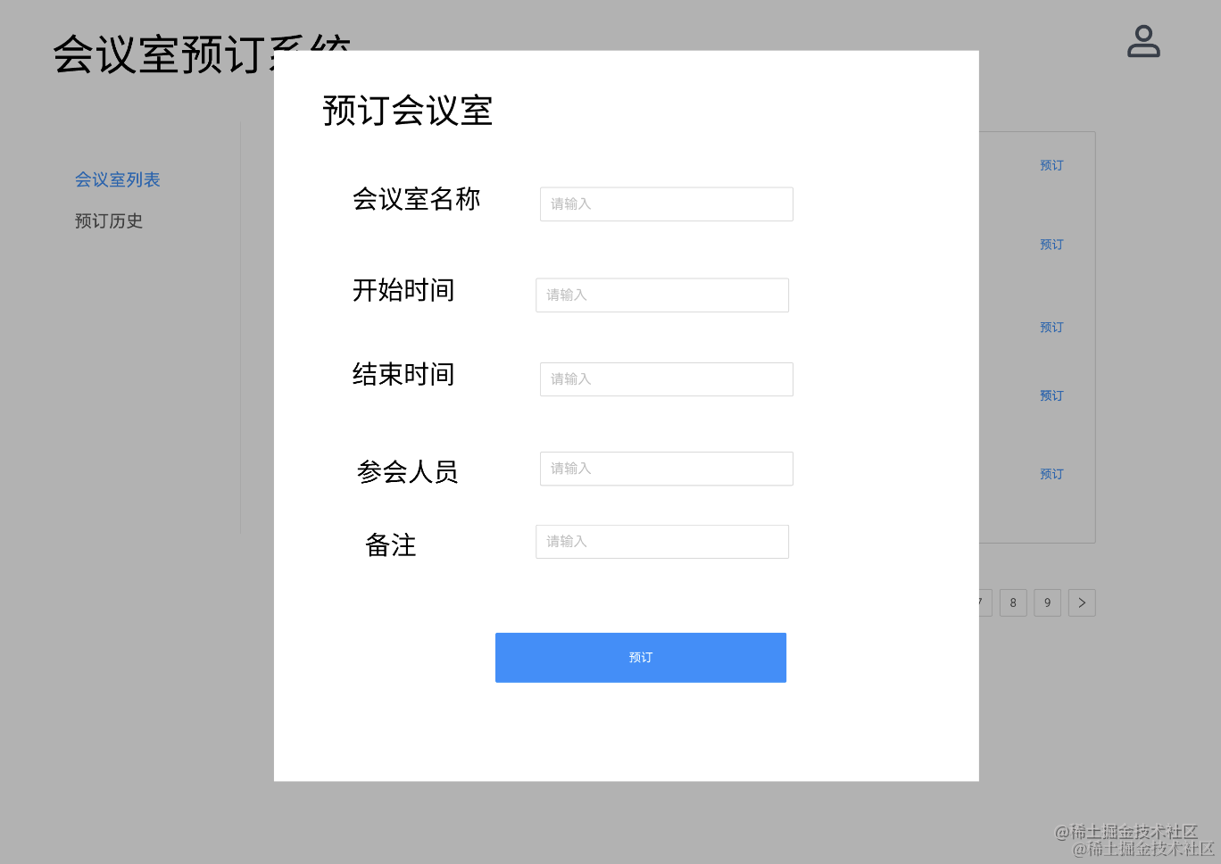Screen dimensions: 1221x864
Task: Open 预订历史 in the sidebar
Action: [109, 220]
